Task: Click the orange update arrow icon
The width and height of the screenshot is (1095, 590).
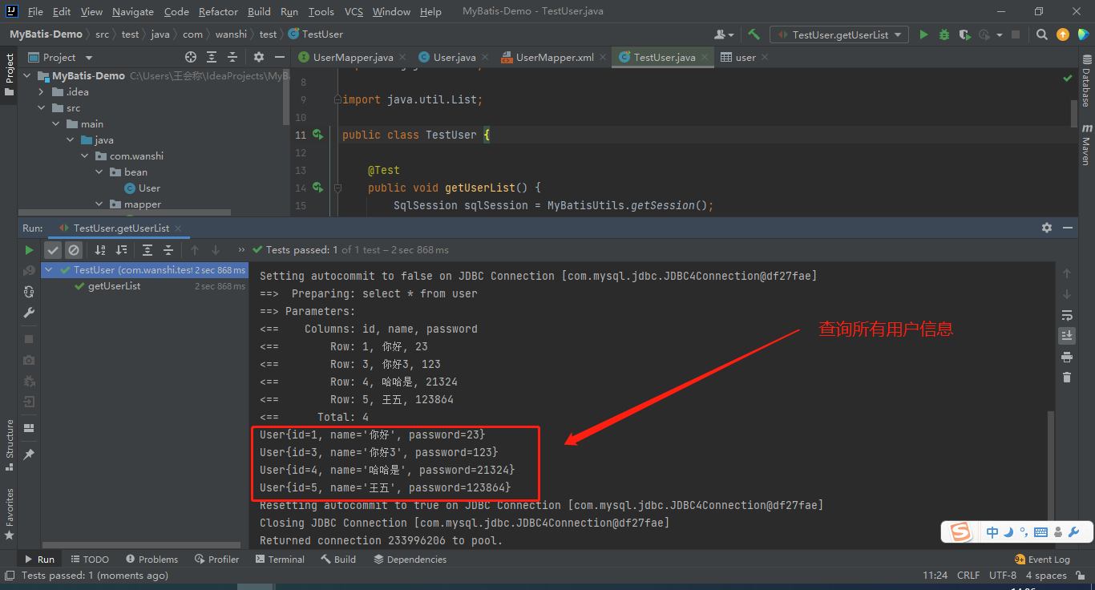Action: pyautogui.click(x=1062, y=34)
